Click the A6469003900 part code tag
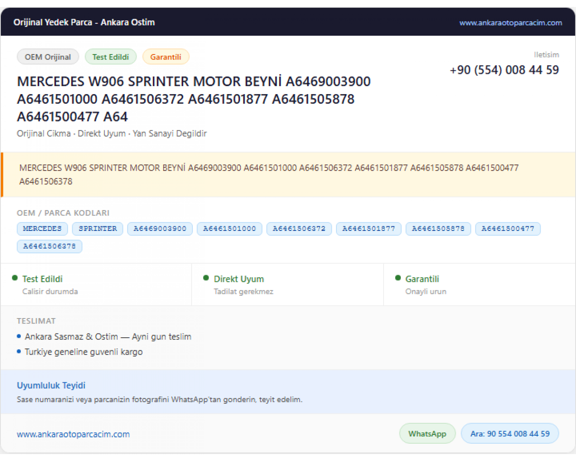Screen dimensions: 576x461 tap(160, 229)
